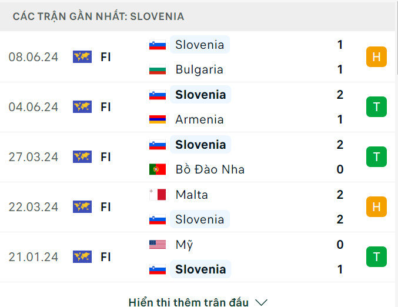Click the world map icon for 08.06.24 match
The width and height of the screenshot is (398, 307).
click(x=82, y=57)
